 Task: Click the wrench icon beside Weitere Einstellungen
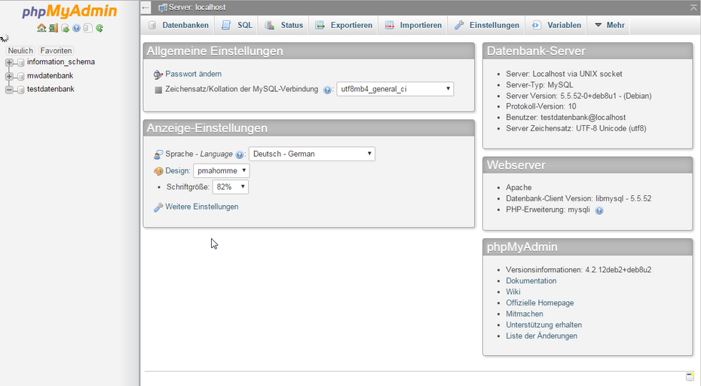(158, 207)
